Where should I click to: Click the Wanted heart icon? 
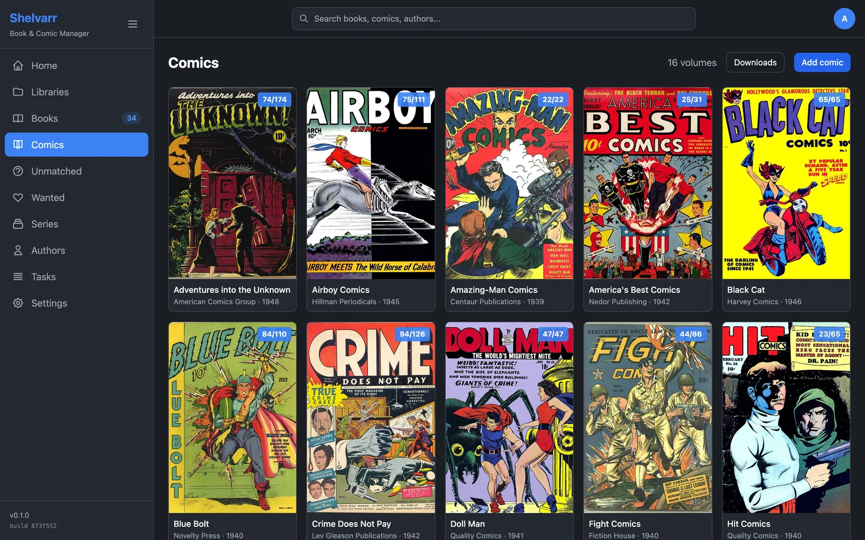coord(18,198)
